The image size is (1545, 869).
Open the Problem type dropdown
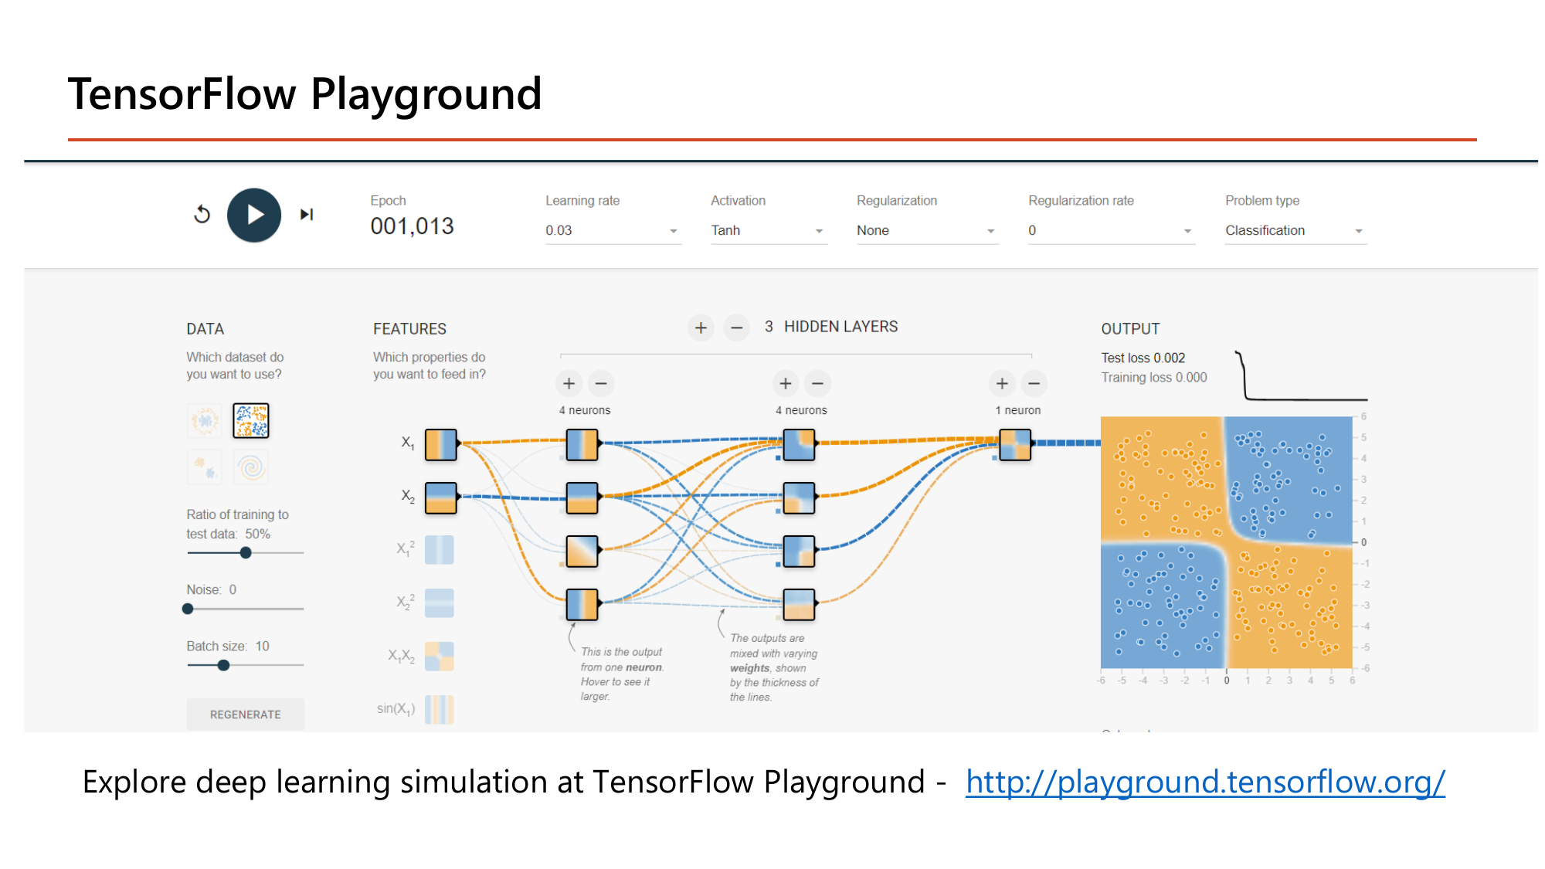tap(1295, 230)
